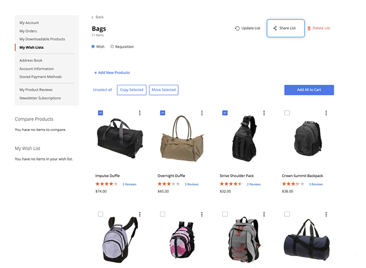Click the Delete List trash icon
The height and width of the screenshot is (268, 366).
(x=309, y=28)
